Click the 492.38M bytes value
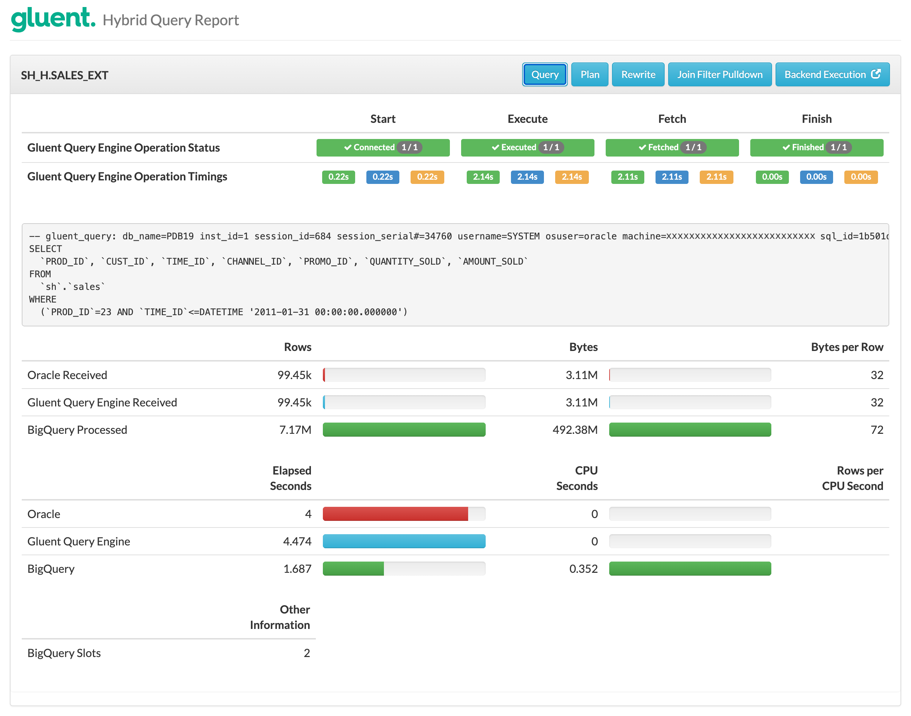This screenshot has height=716, width=911. pos(575,430)
